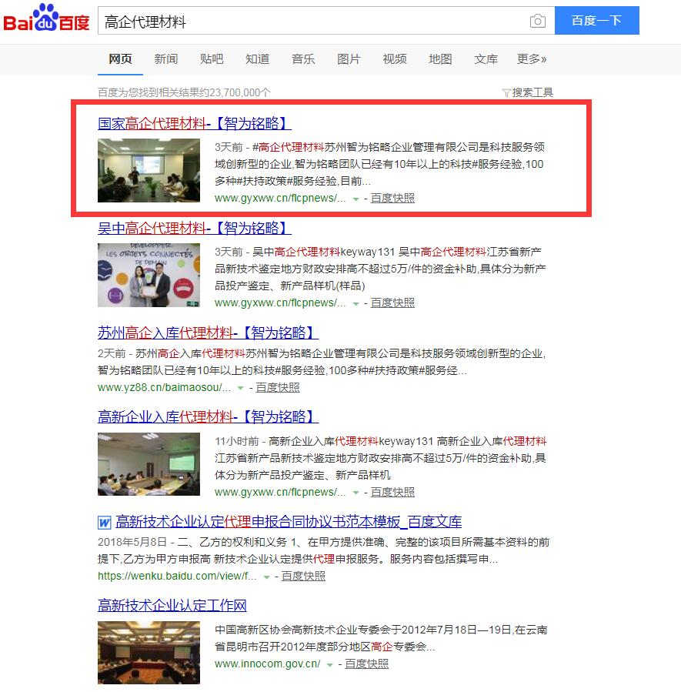The height and width of the screenshot is (692, 681).
Task: Open the 视频 tab
Action: [395, 59]
